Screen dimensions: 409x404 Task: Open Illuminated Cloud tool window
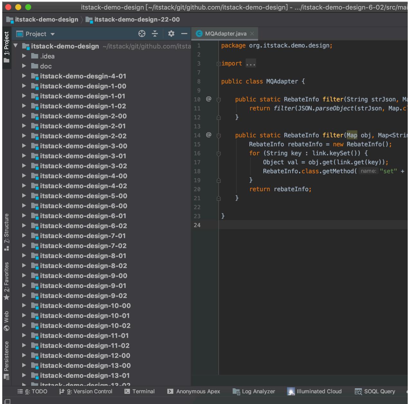point(314,391)
